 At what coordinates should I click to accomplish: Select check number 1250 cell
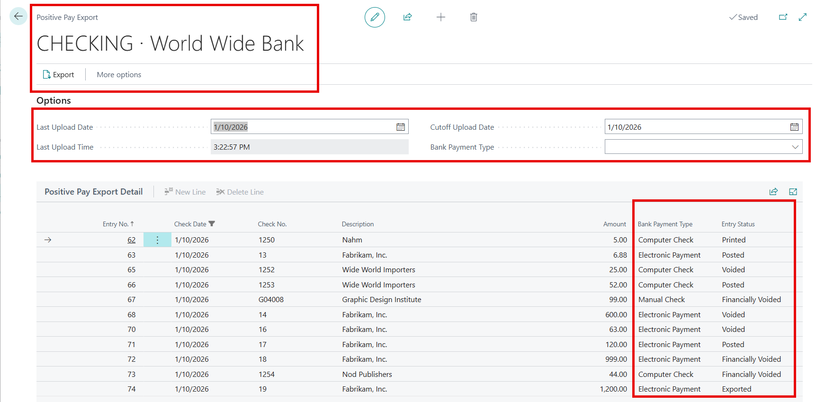[x=267, y=240]
